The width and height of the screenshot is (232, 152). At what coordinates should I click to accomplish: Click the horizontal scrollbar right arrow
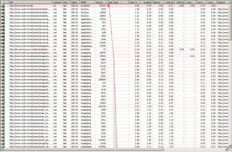pos(227,149)
